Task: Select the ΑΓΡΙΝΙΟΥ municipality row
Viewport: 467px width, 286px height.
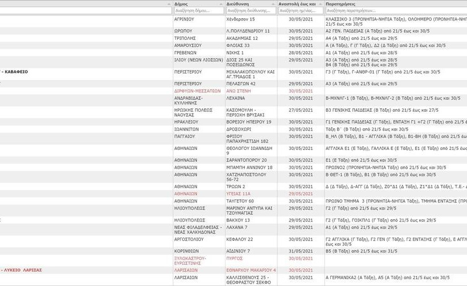Action: pyautogui.click(x=184, y=19)
